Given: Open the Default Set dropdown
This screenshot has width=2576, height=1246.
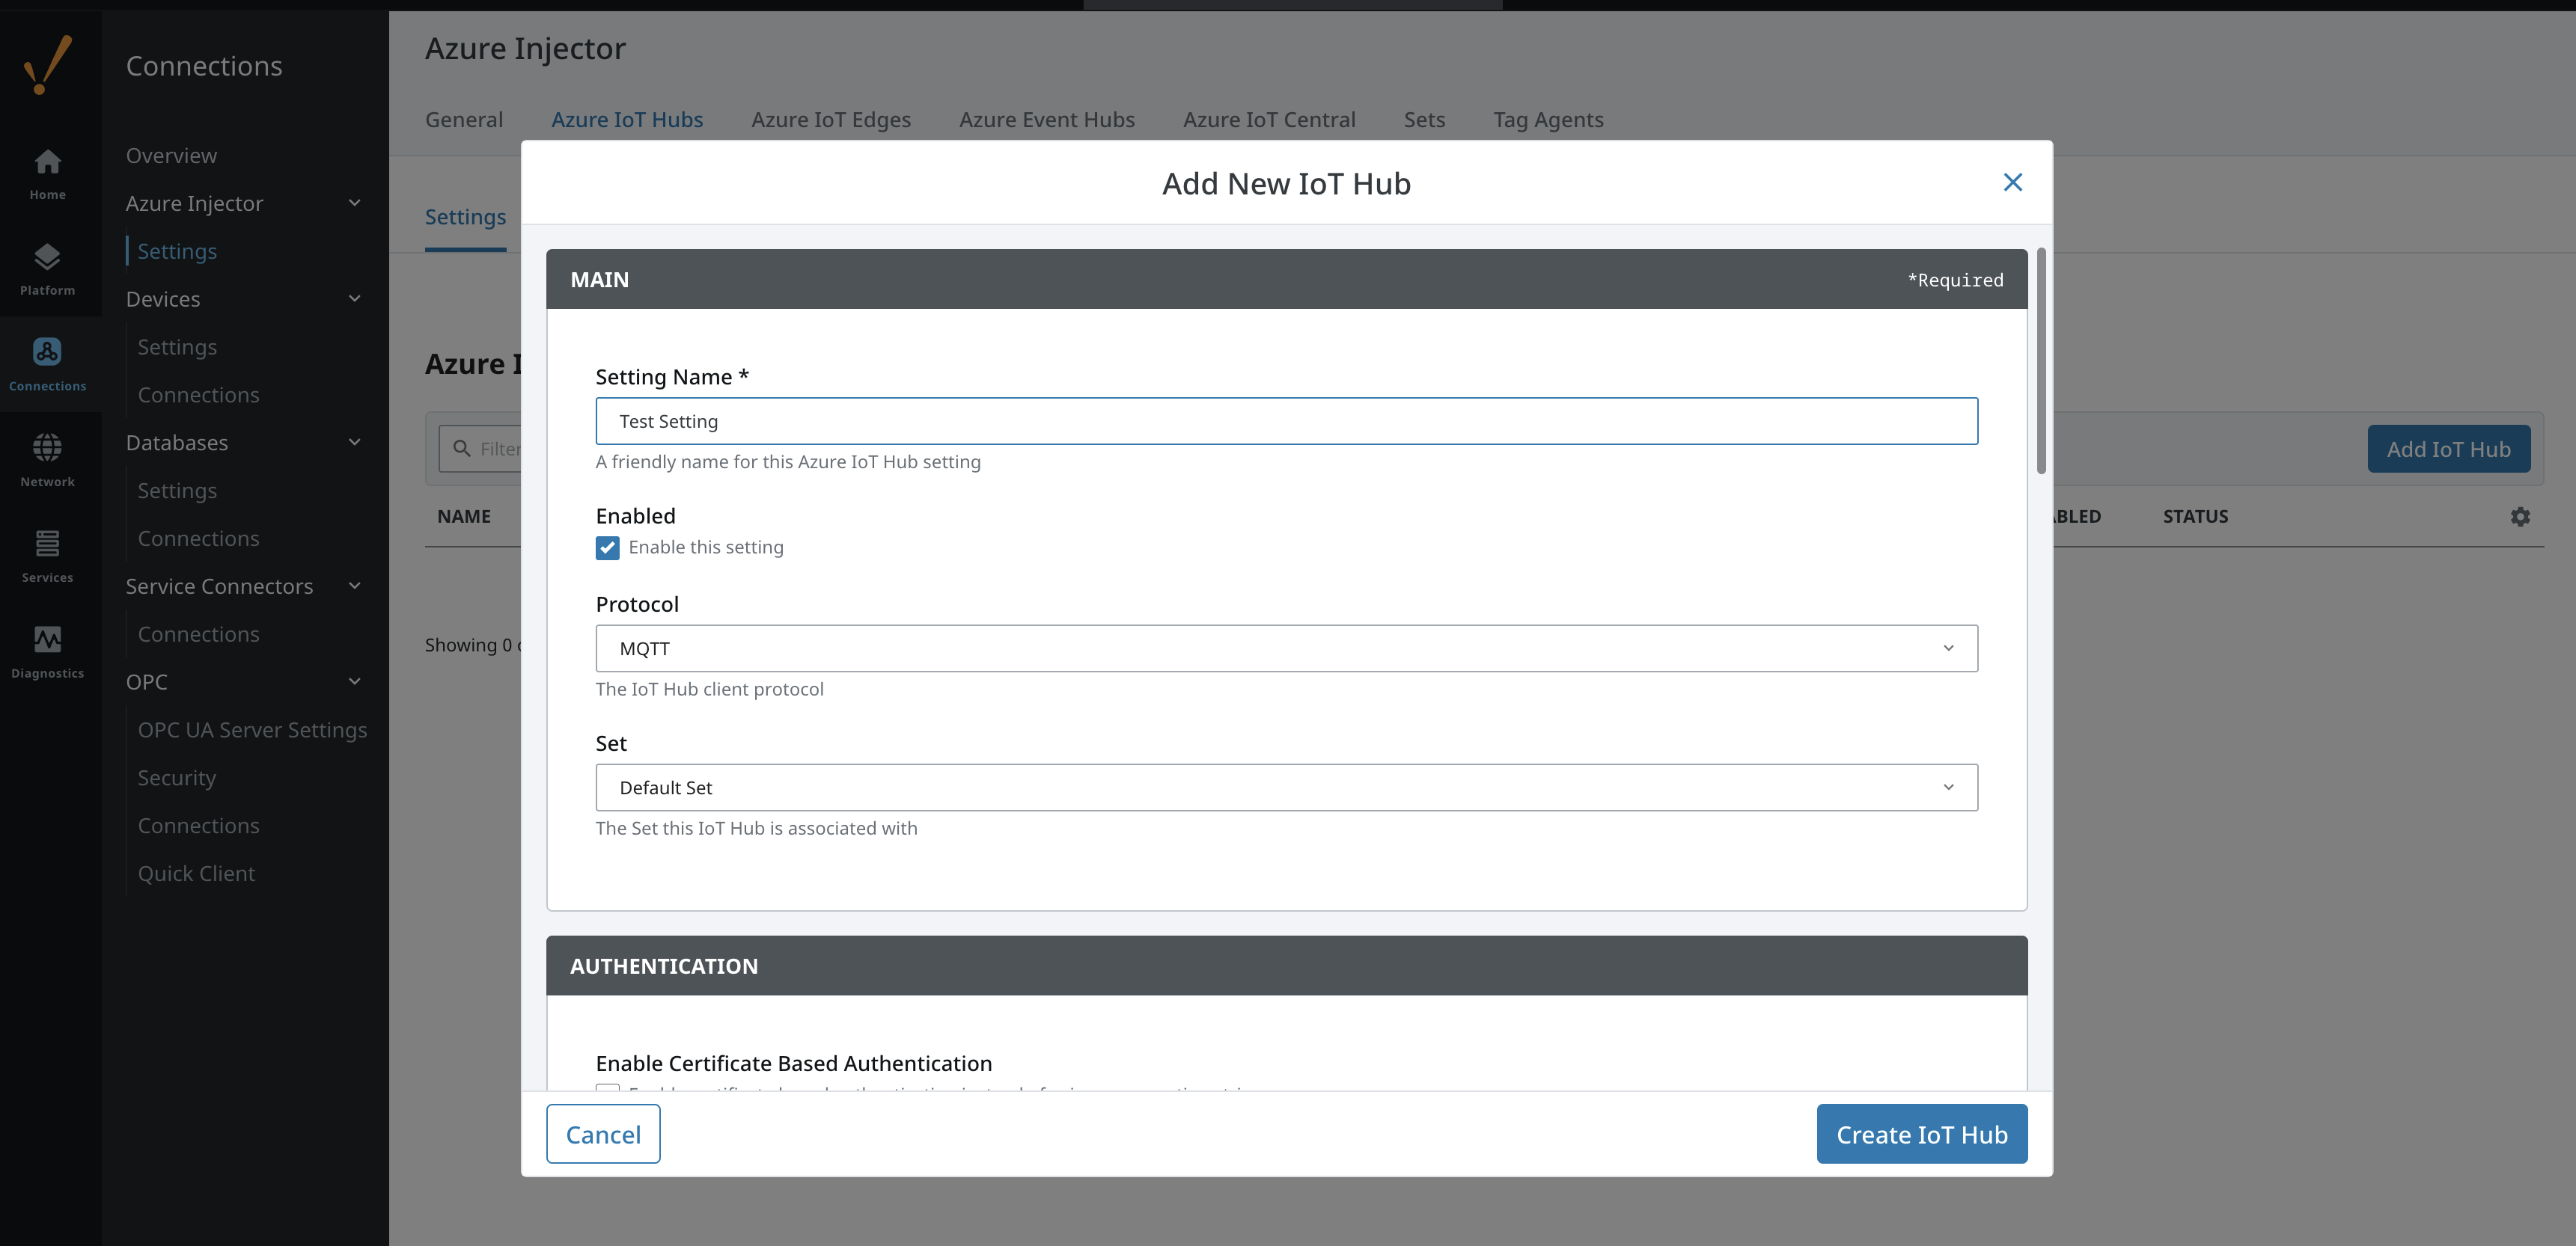Looking at the screenshot, I should (1286, 788).
